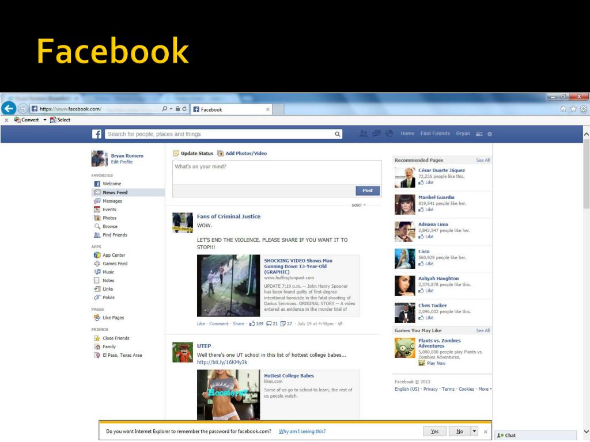Click the search magnifier in the Facebook search box
Image resolution: width=590 pixels, height=442 pixels.
pyautogui.click(x=338, y=134)
